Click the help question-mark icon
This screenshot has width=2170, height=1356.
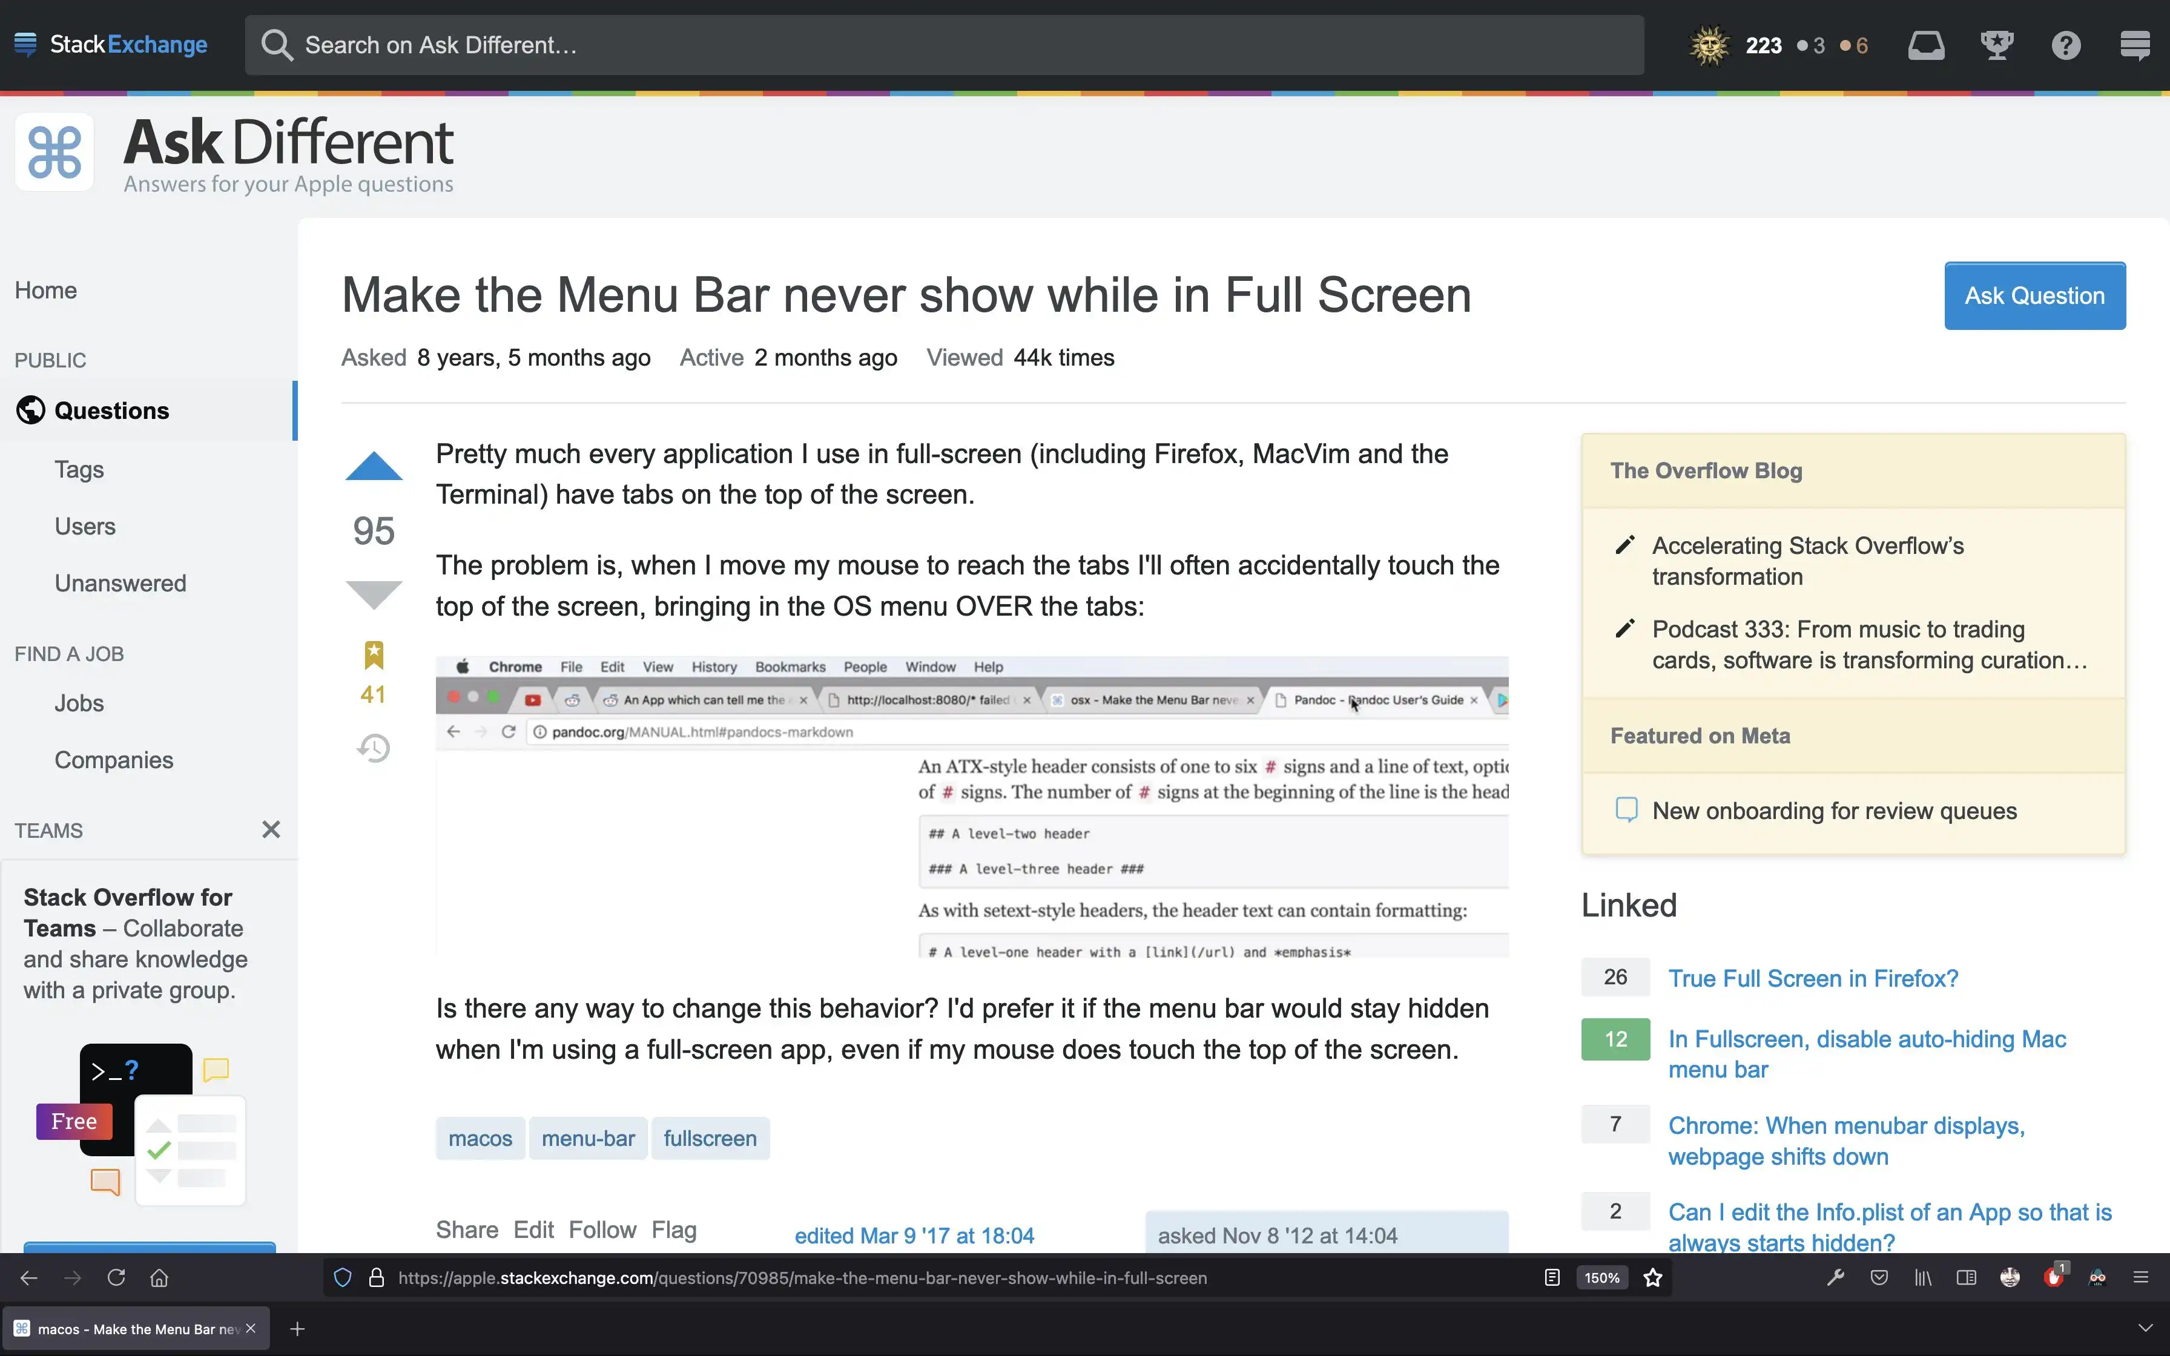point(2065,45)
